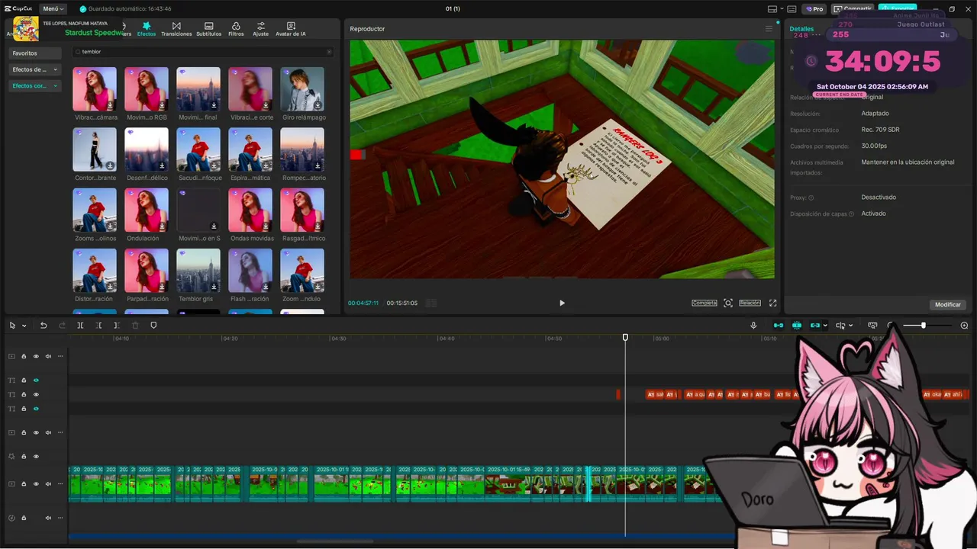Add a marker with the shield icon

coord(153,326)
